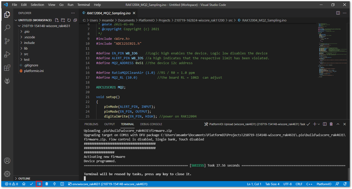This screenshot has width=352, height=189.
Task: Kill terminal with trash icon in panel
Action: point(331,124)
